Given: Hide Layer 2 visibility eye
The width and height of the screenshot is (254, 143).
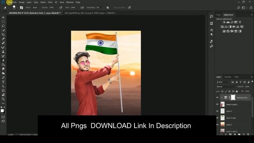Looking at the screenshot, I should (x=217, y=125).
